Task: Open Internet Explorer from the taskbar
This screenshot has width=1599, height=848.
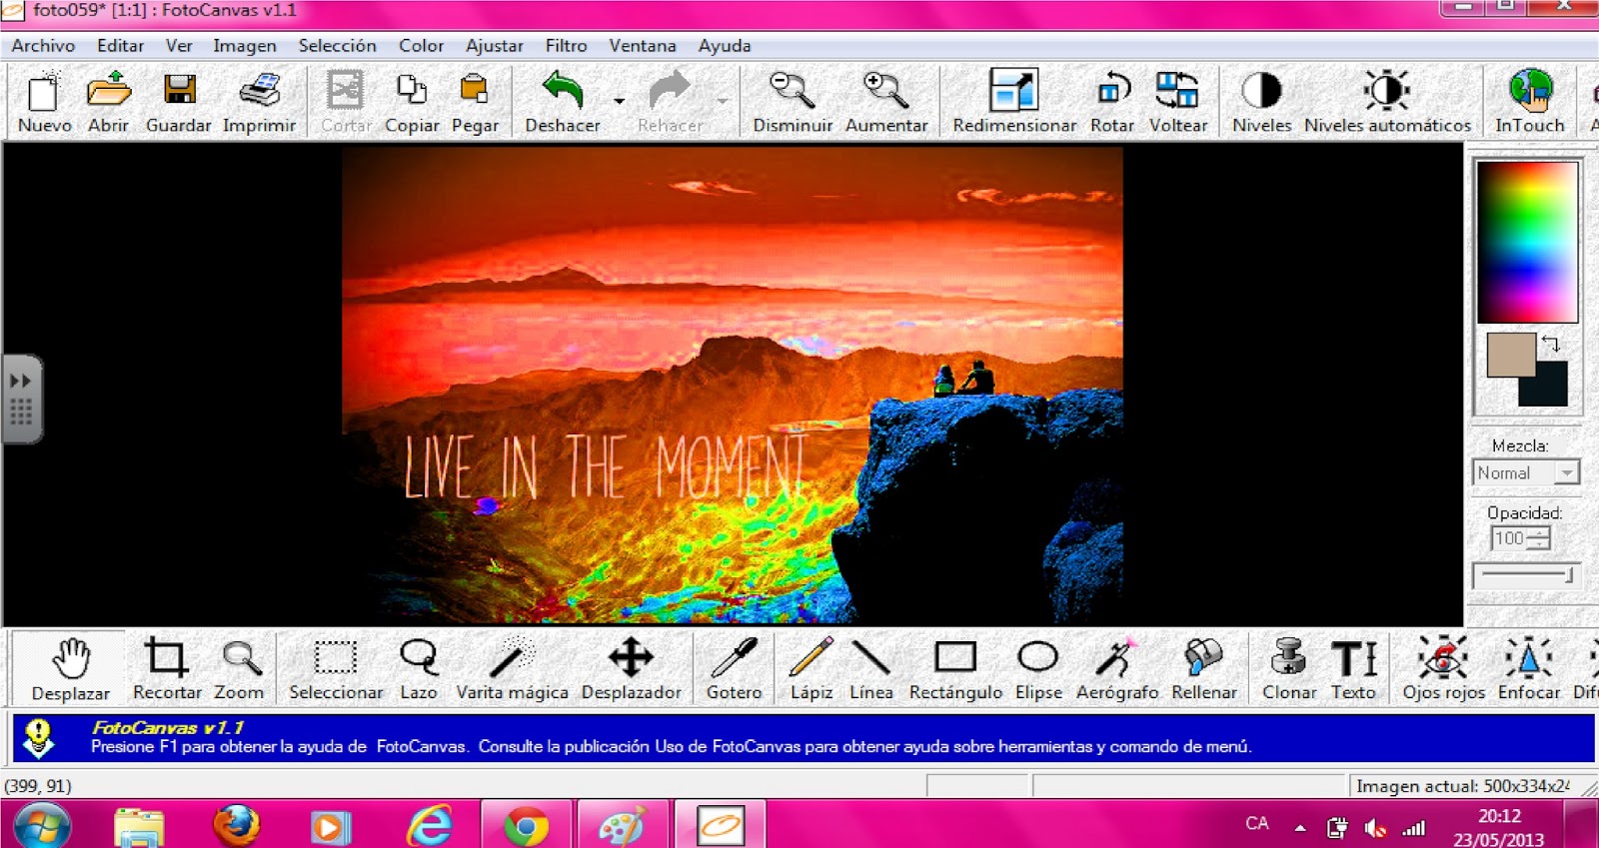Action: tap(430, 827)
